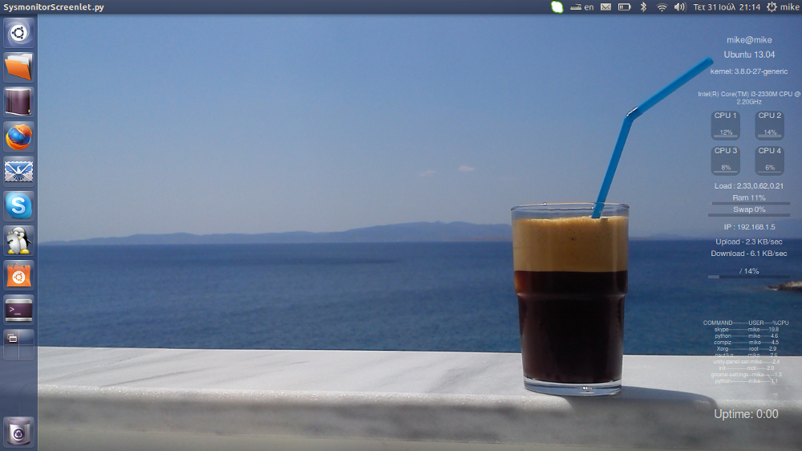Open the Ubuntu Dash home launcher
This screenshot has height=451, width=802.
18,34
